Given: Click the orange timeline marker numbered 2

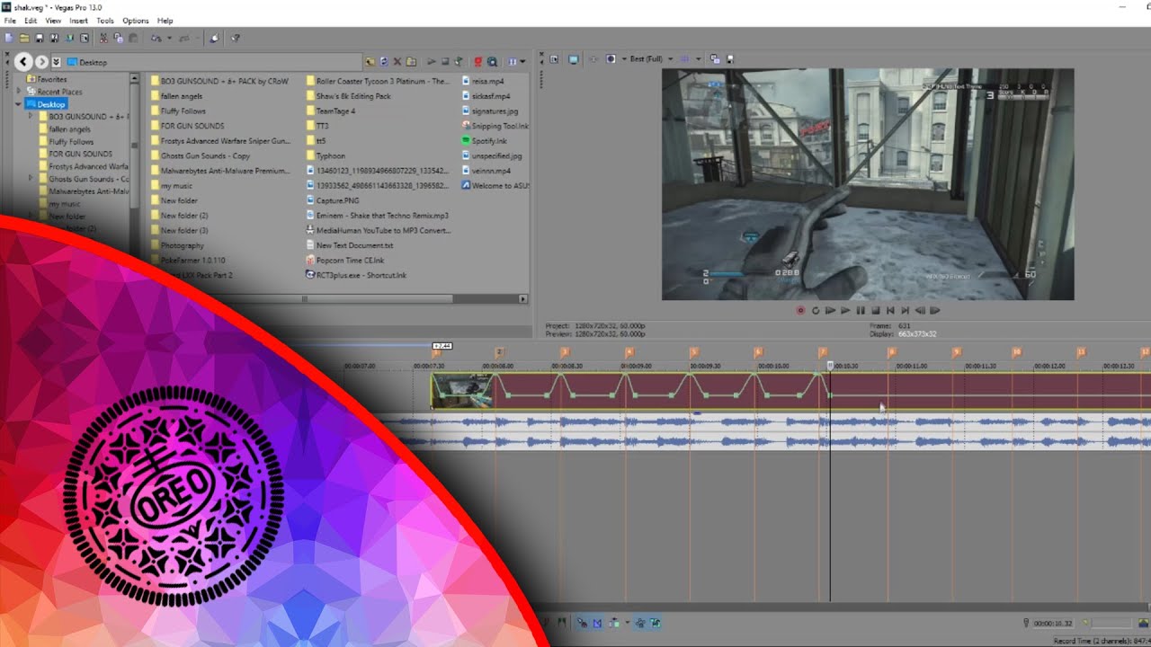Looking at the screenshot, I should coord(499,352).
